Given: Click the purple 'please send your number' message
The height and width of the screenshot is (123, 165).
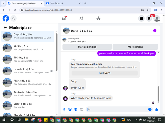Looking at the screenshot, I should pos(126,53).
